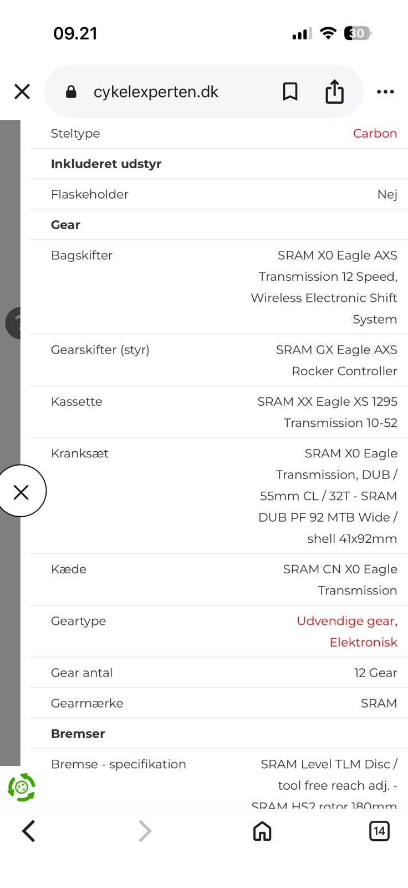The width and height of the screenshot is (408, 888).
Task: Tap the dark question mark help icon
Action: [x=13, y=322]
